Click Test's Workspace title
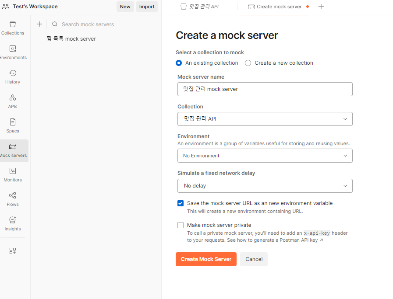The width and height of the screenshot is (393, 299). 35,7
